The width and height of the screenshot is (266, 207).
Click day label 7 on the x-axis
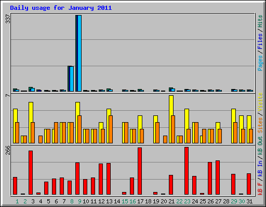coord(64,201)
